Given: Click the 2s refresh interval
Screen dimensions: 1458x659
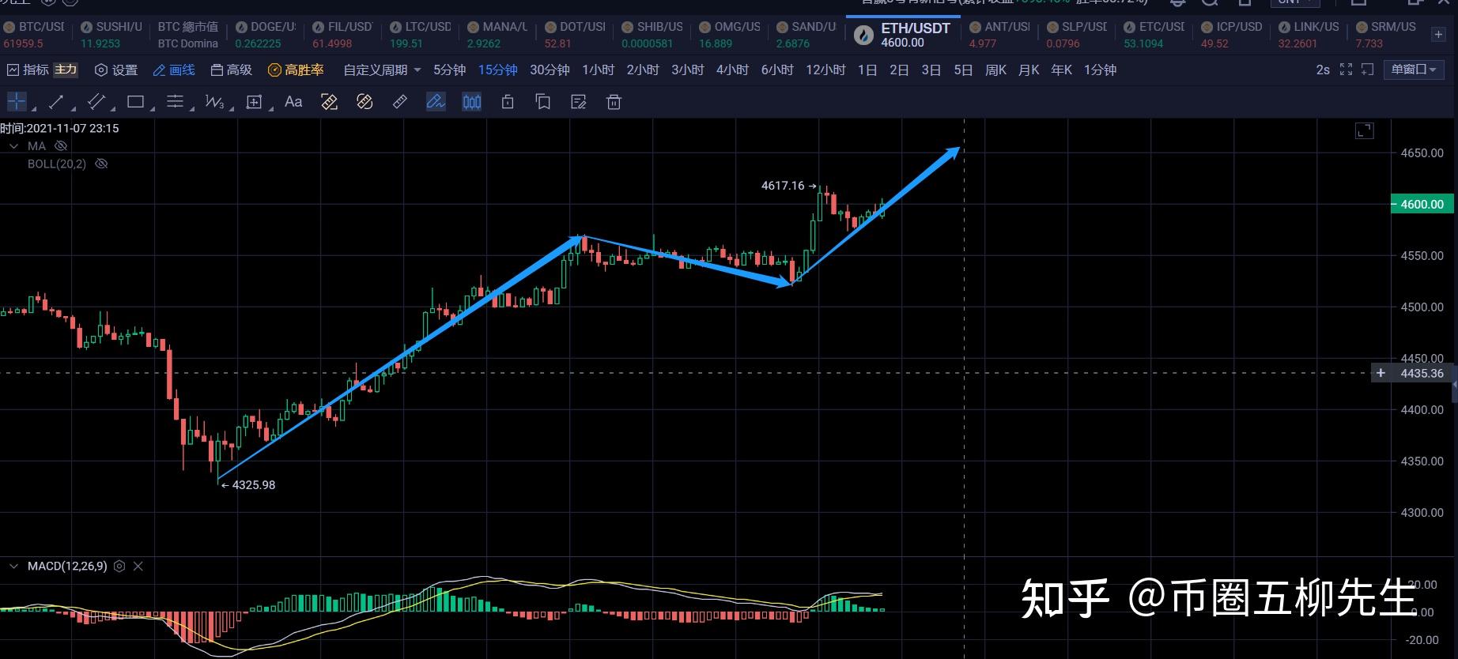Looking at the screenshot, I should (1323, 70).
